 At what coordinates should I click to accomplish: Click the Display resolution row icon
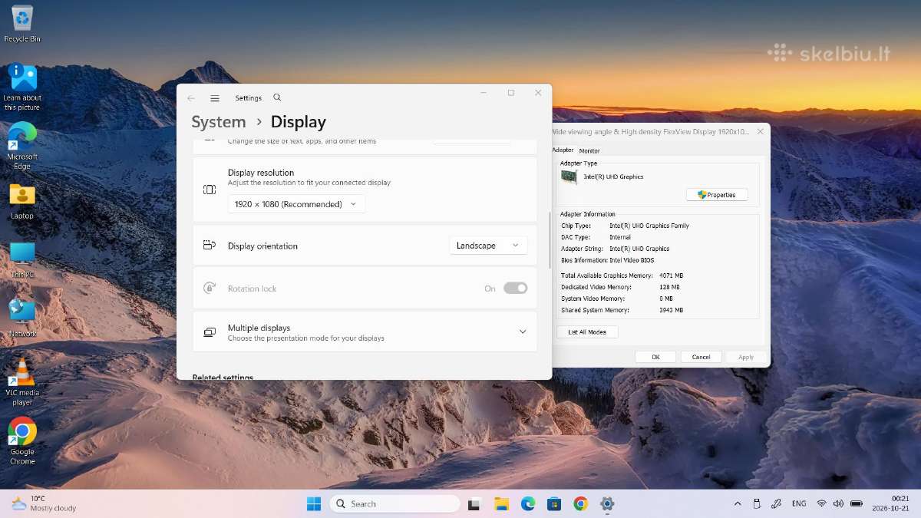[x=210, y=190]
